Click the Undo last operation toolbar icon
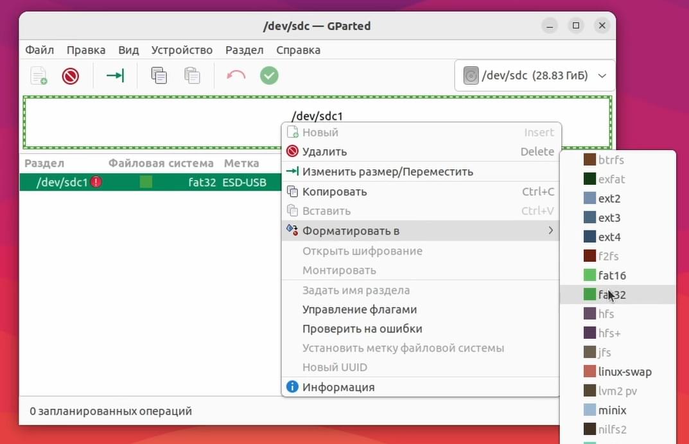This screenshot has height=444, width=689. (x=236, y=76)
